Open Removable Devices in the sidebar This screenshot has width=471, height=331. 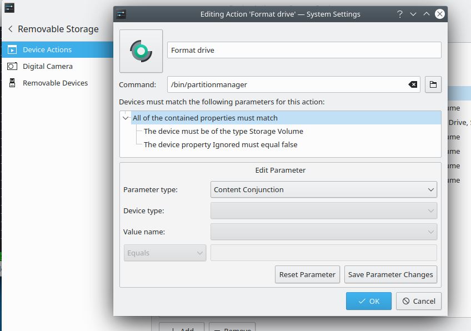point(55,83)
